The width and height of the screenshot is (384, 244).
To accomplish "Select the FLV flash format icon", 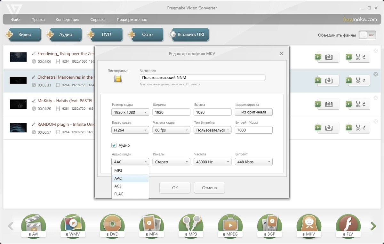I will 348,226.
